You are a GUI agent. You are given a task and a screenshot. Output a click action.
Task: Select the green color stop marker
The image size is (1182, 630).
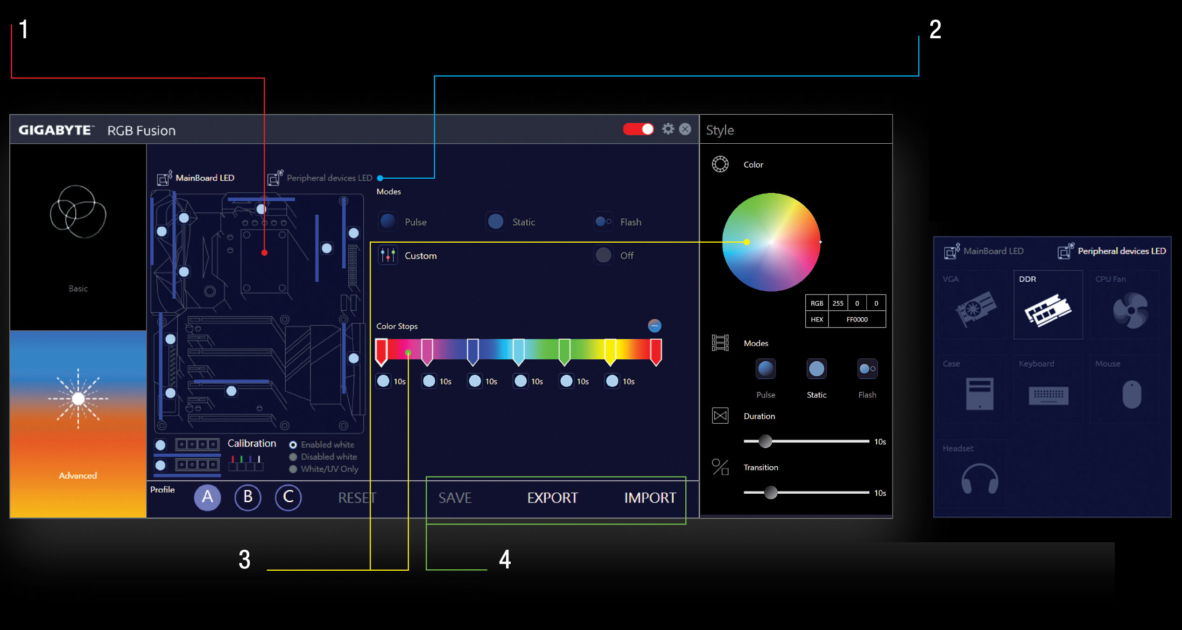click(x=564, y=352)
